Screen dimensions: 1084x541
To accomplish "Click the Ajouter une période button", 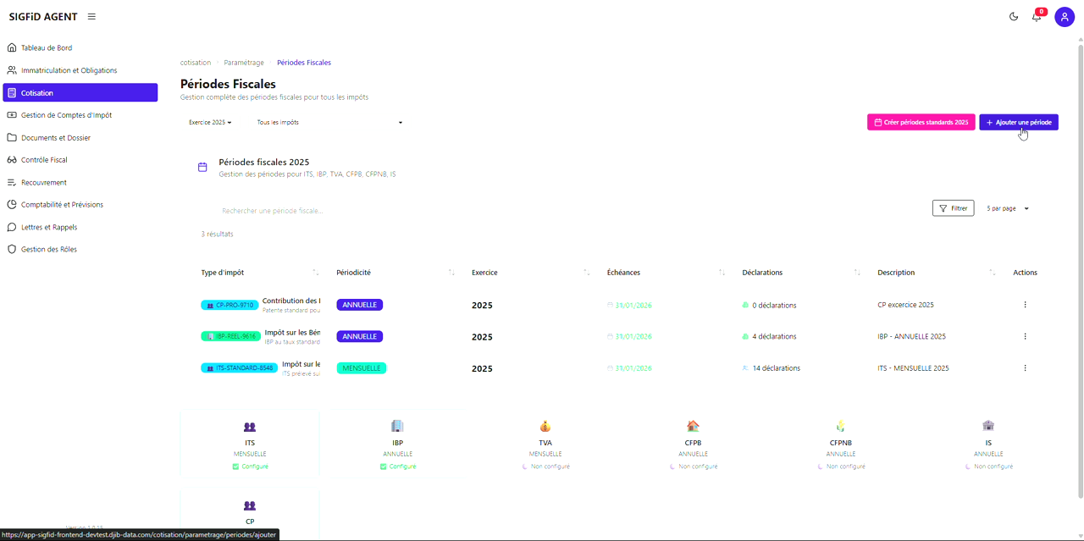I will (1018, 123).
